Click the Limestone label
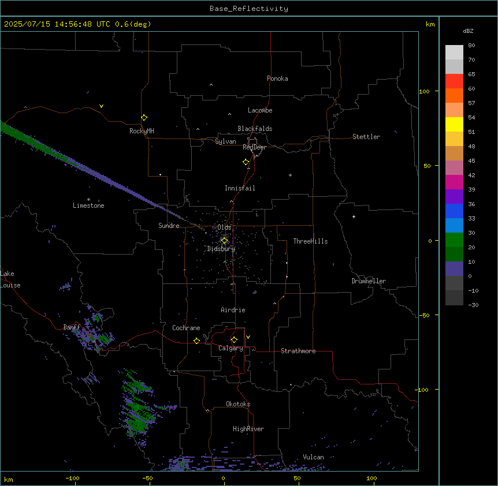This screenshot has width=498, height=486. click(x=88, y=205)
